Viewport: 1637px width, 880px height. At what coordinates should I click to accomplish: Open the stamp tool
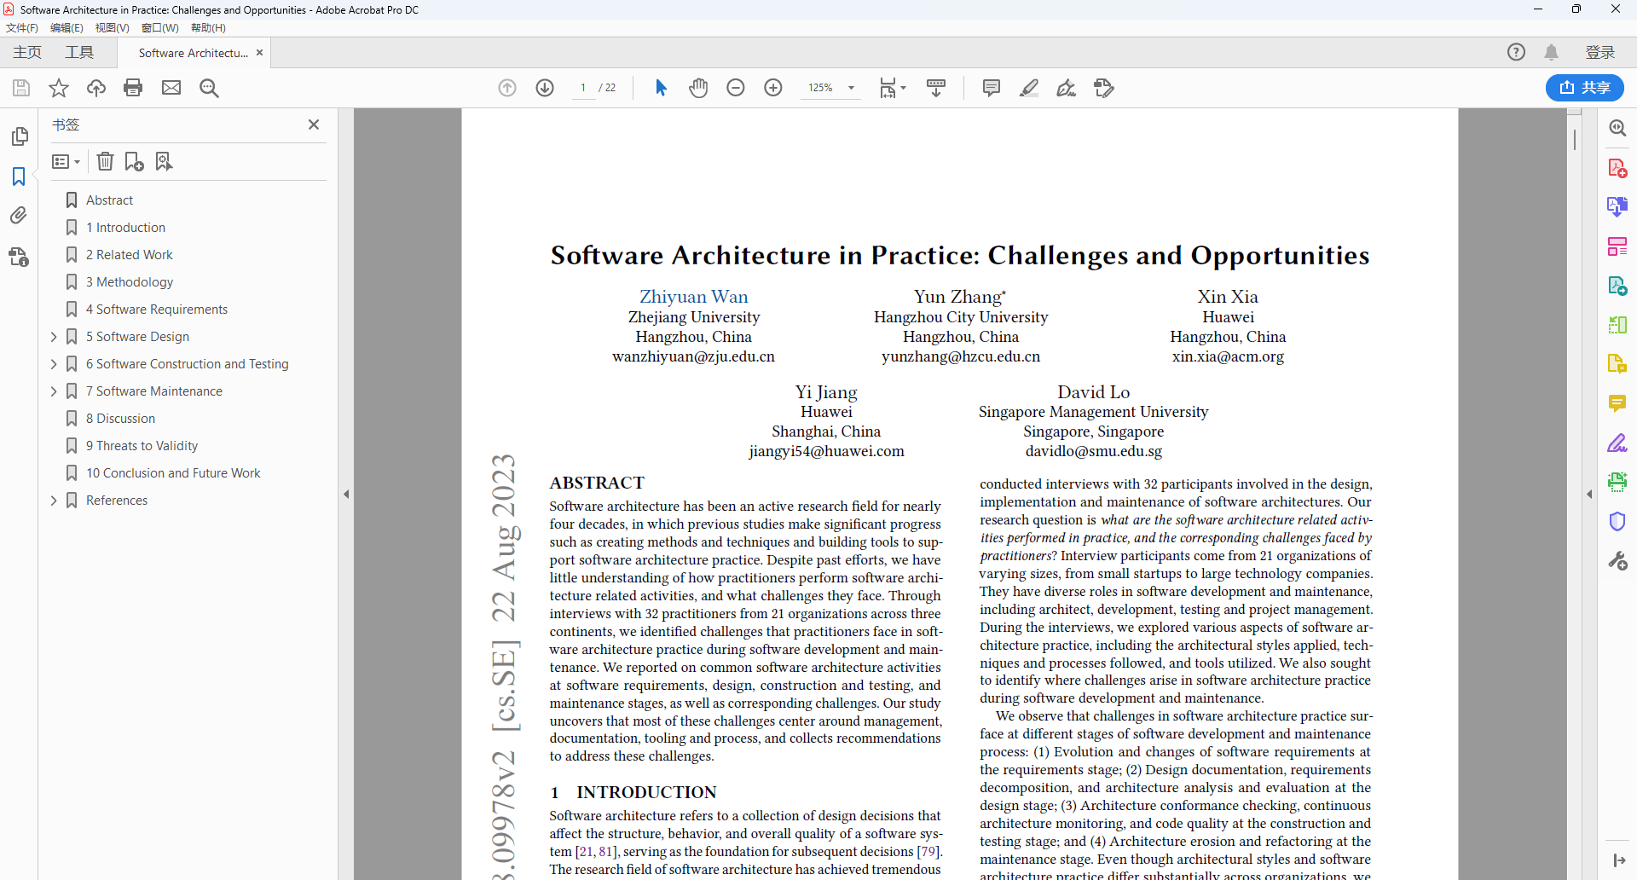coord(1104,88)
